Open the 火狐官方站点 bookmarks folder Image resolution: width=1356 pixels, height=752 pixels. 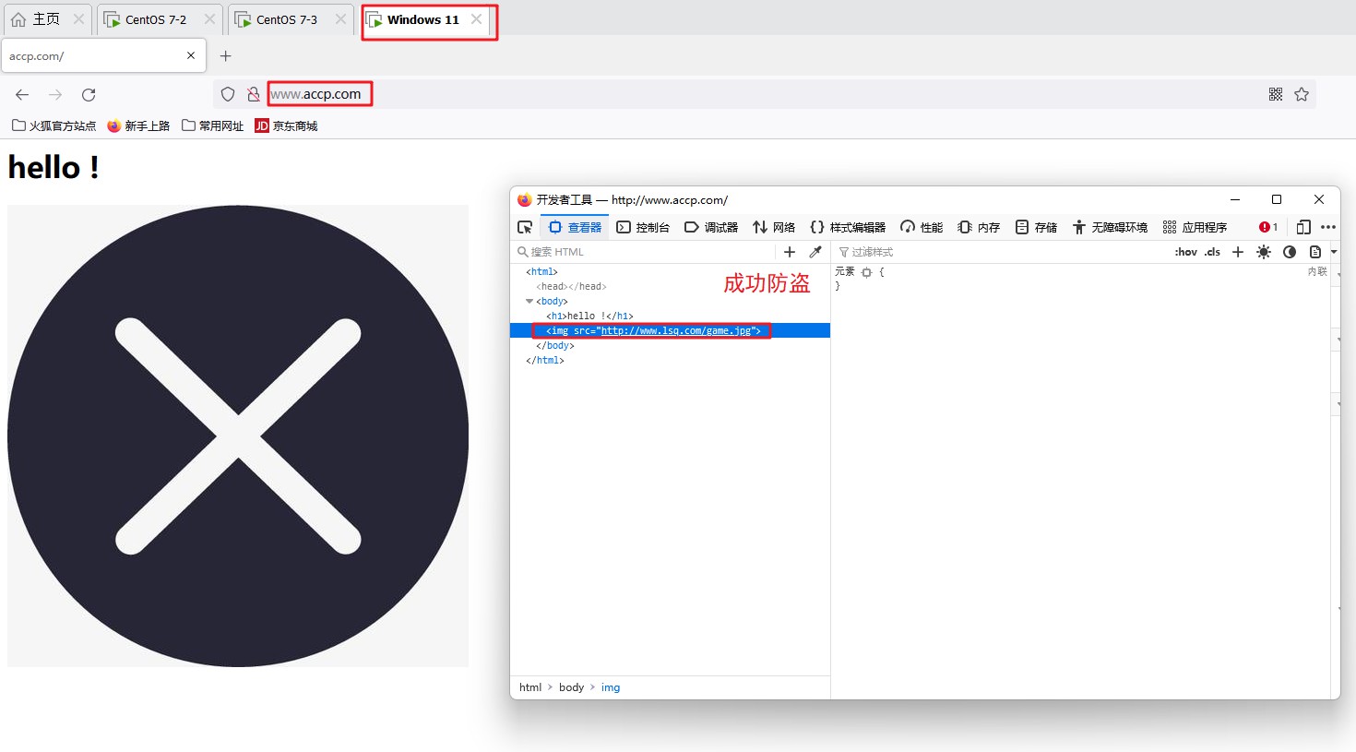coord(54,125)
